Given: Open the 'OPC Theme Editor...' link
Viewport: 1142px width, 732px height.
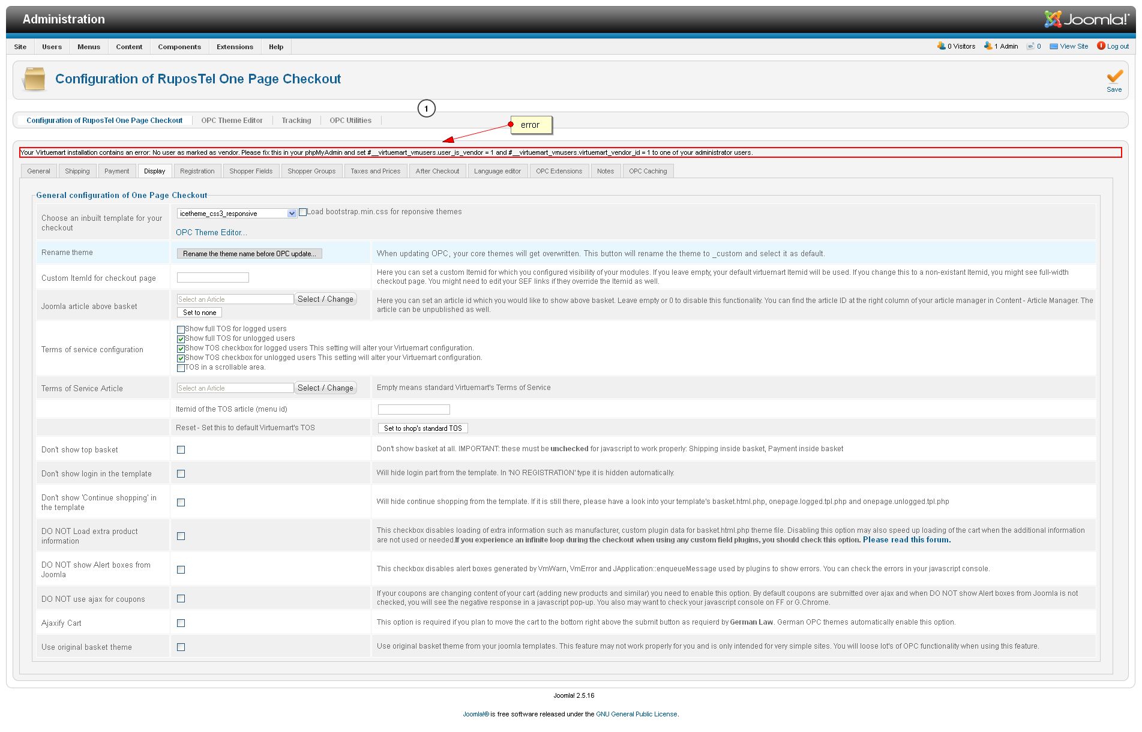Looking at the screenshot, I should (211, 233).
